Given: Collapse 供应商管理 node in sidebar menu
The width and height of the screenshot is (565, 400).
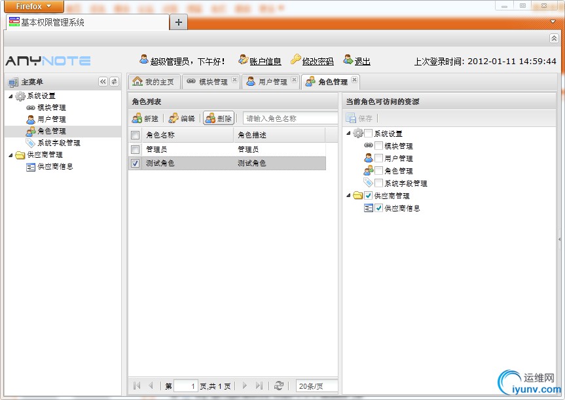Looking at the screenshot, I should tap(11, 155).
